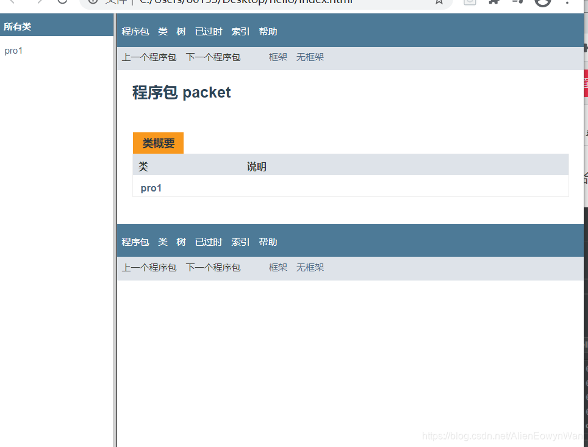Click 上一个程序包 in the top sub-navigation
The width and height of the screenshot is (588, 447).
pos(149,57)
